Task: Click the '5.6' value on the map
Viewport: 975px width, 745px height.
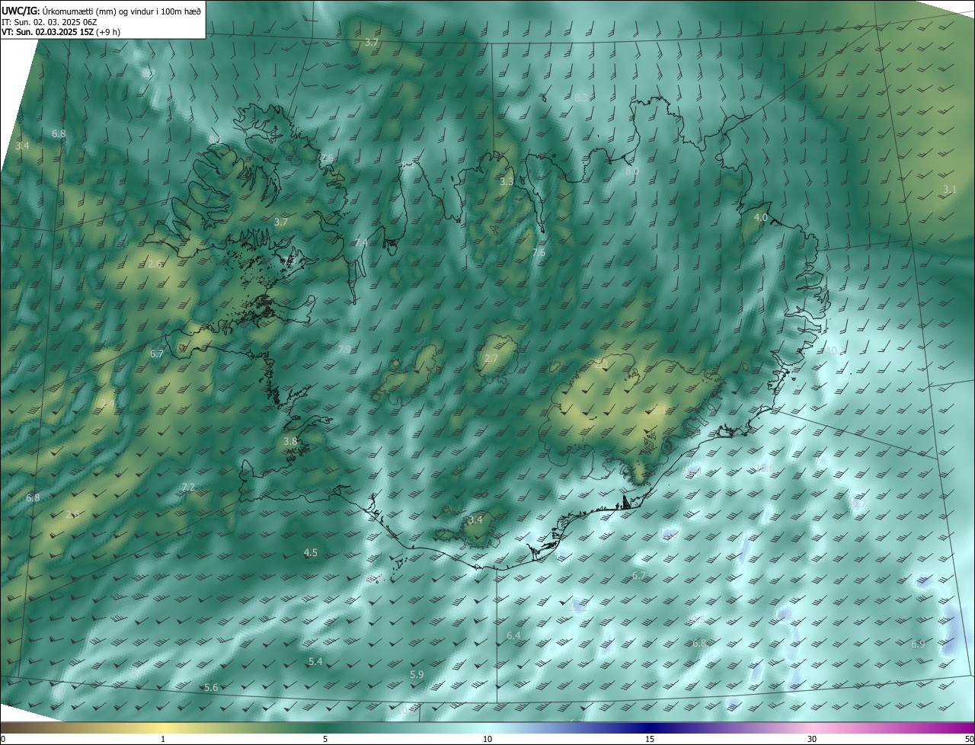Action: pyautogui.click(x=211, y=687)
